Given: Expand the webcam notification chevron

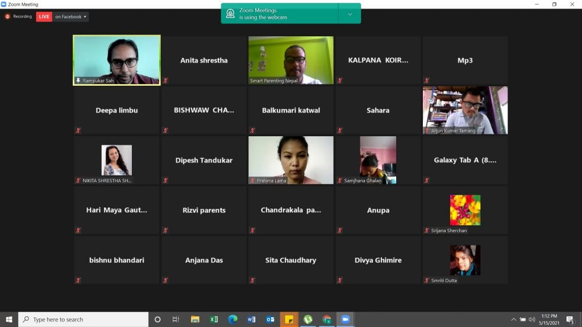Looking at the screenshot, I should pos(350,14).
